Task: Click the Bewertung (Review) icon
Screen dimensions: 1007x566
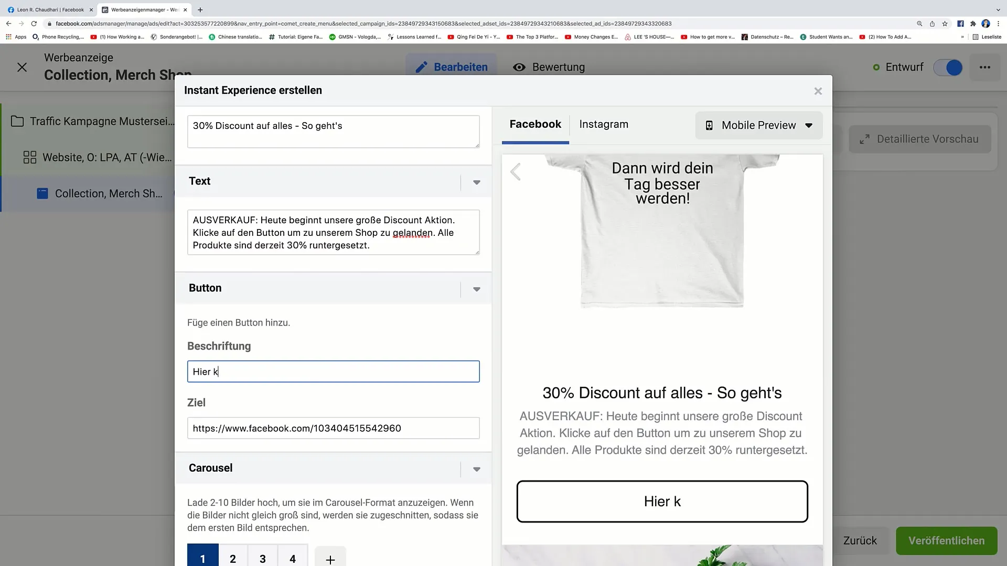Action: (519, 67)
